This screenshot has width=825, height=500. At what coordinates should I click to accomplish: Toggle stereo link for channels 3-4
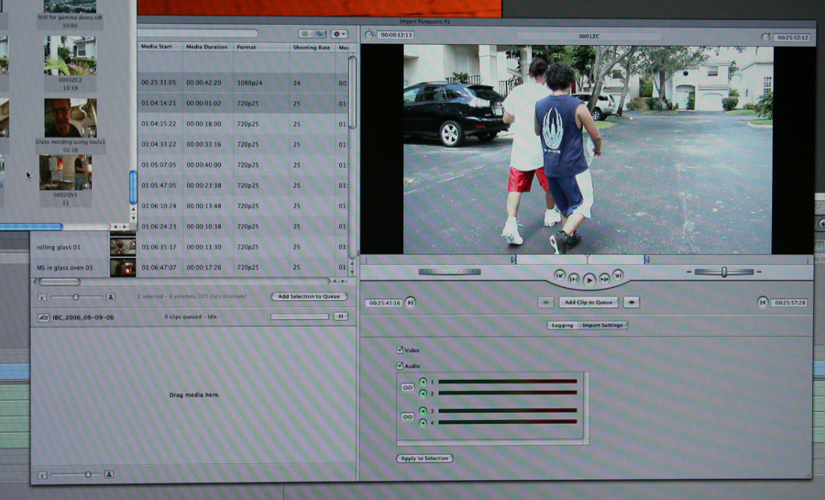click(x=407, y=417)
